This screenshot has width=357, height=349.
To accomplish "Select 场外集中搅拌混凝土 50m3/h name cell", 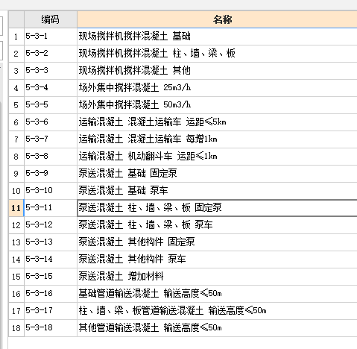I will 217,105.
